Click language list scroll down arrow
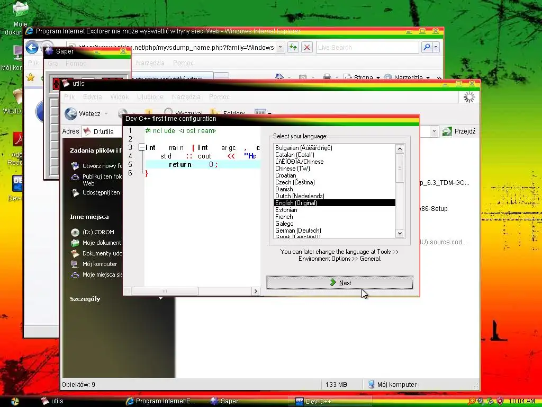Viewport: 542px width, 407px height. [x=400, y=233]
